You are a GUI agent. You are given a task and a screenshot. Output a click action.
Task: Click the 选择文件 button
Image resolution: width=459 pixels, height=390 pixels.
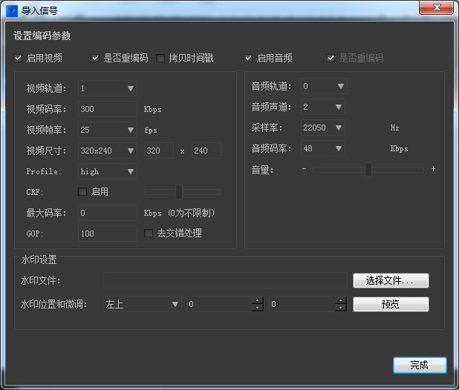[x=391, y=280]
